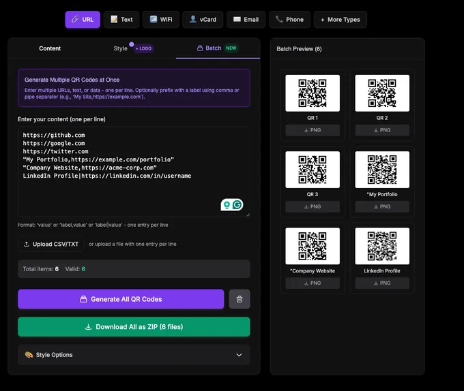Open the Batch tab
The height and width of the screenshot is (391, 464).
[x=218, y=48]
